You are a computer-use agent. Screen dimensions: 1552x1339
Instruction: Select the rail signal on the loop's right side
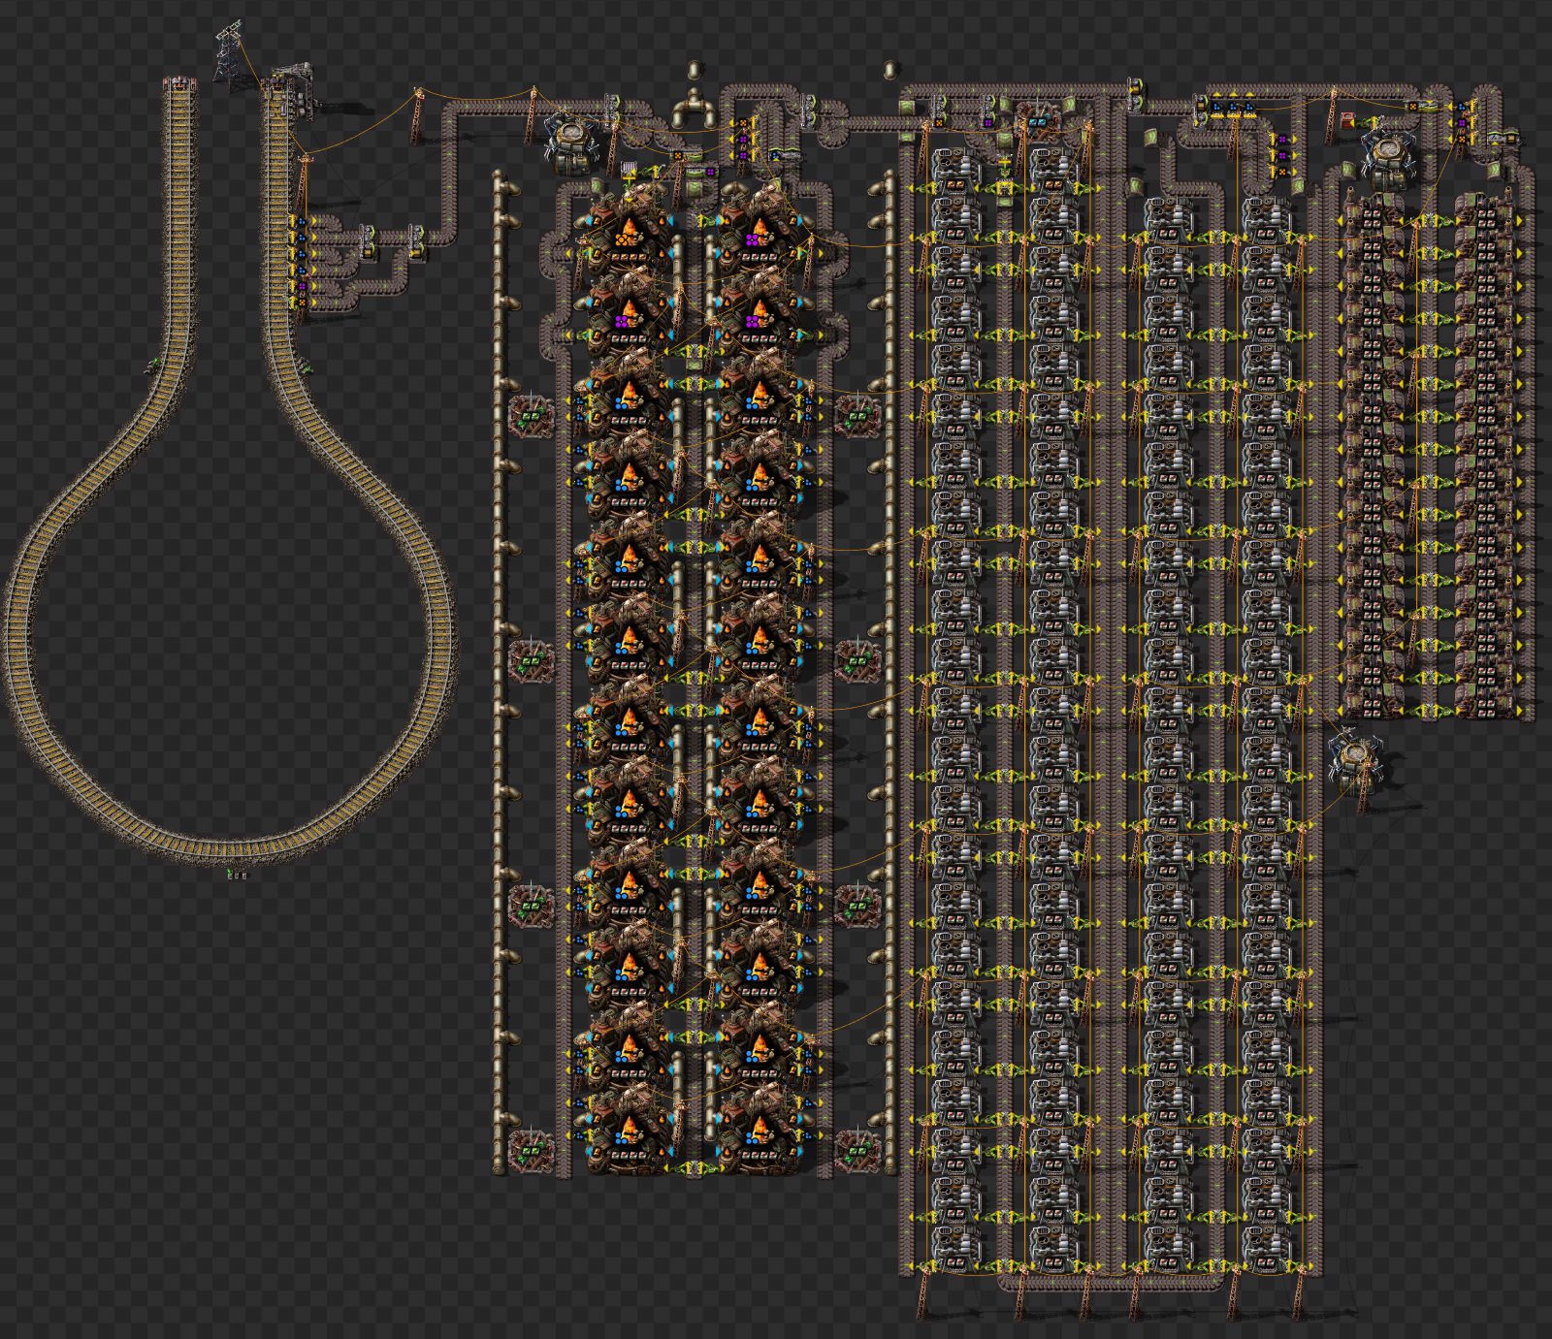click(x=306, y=366)
